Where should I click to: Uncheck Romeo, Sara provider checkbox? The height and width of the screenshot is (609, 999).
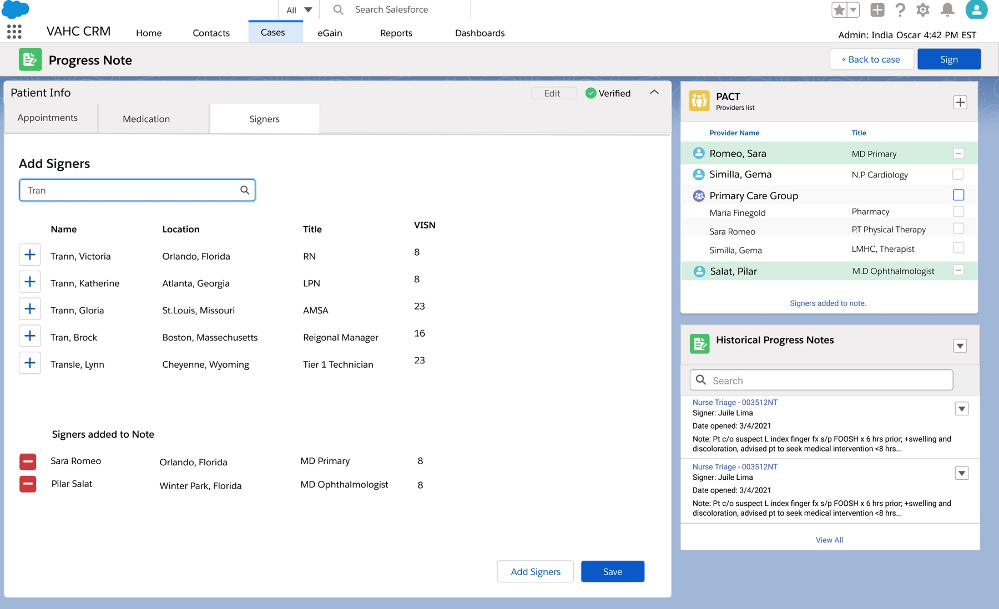pos(958,154)
